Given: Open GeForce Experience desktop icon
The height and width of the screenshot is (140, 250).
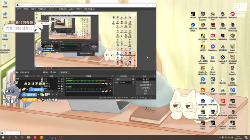Looking at the screenshot, I should (x=232, y=103).
